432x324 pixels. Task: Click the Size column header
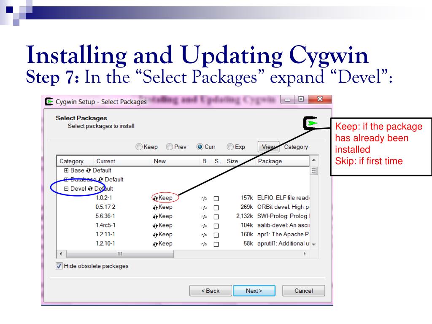click(239, 161)
